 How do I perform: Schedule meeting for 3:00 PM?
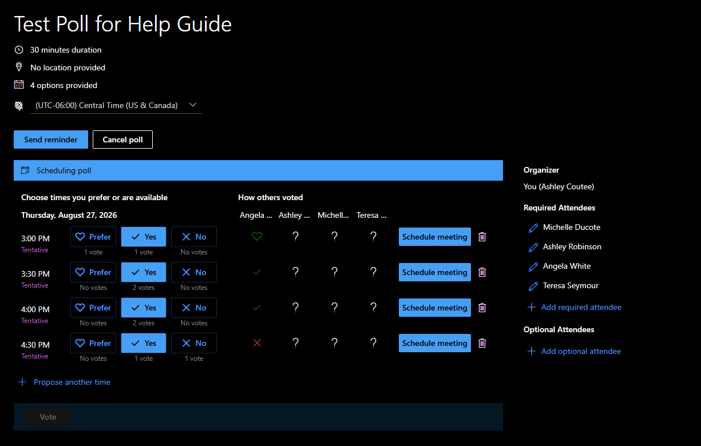point(435,237)
